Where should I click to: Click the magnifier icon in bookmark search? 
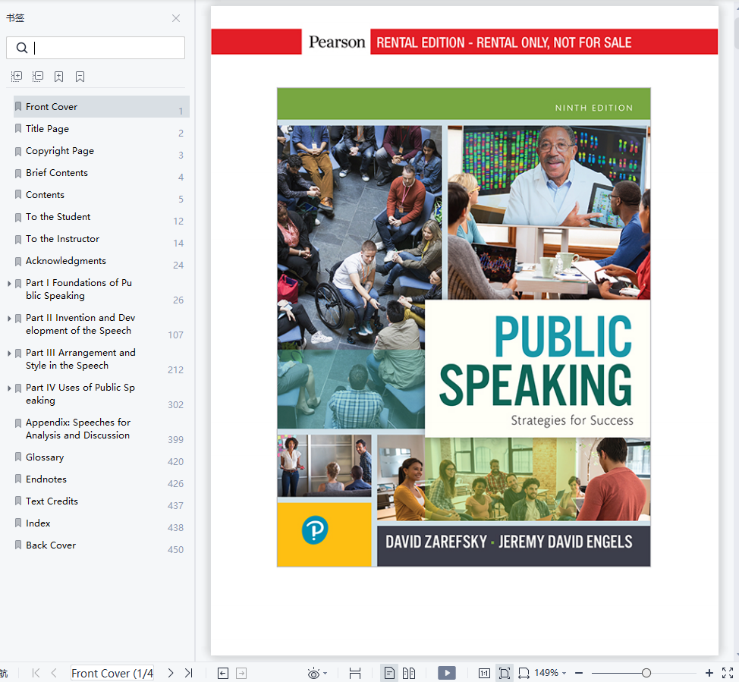click(22, 48)
